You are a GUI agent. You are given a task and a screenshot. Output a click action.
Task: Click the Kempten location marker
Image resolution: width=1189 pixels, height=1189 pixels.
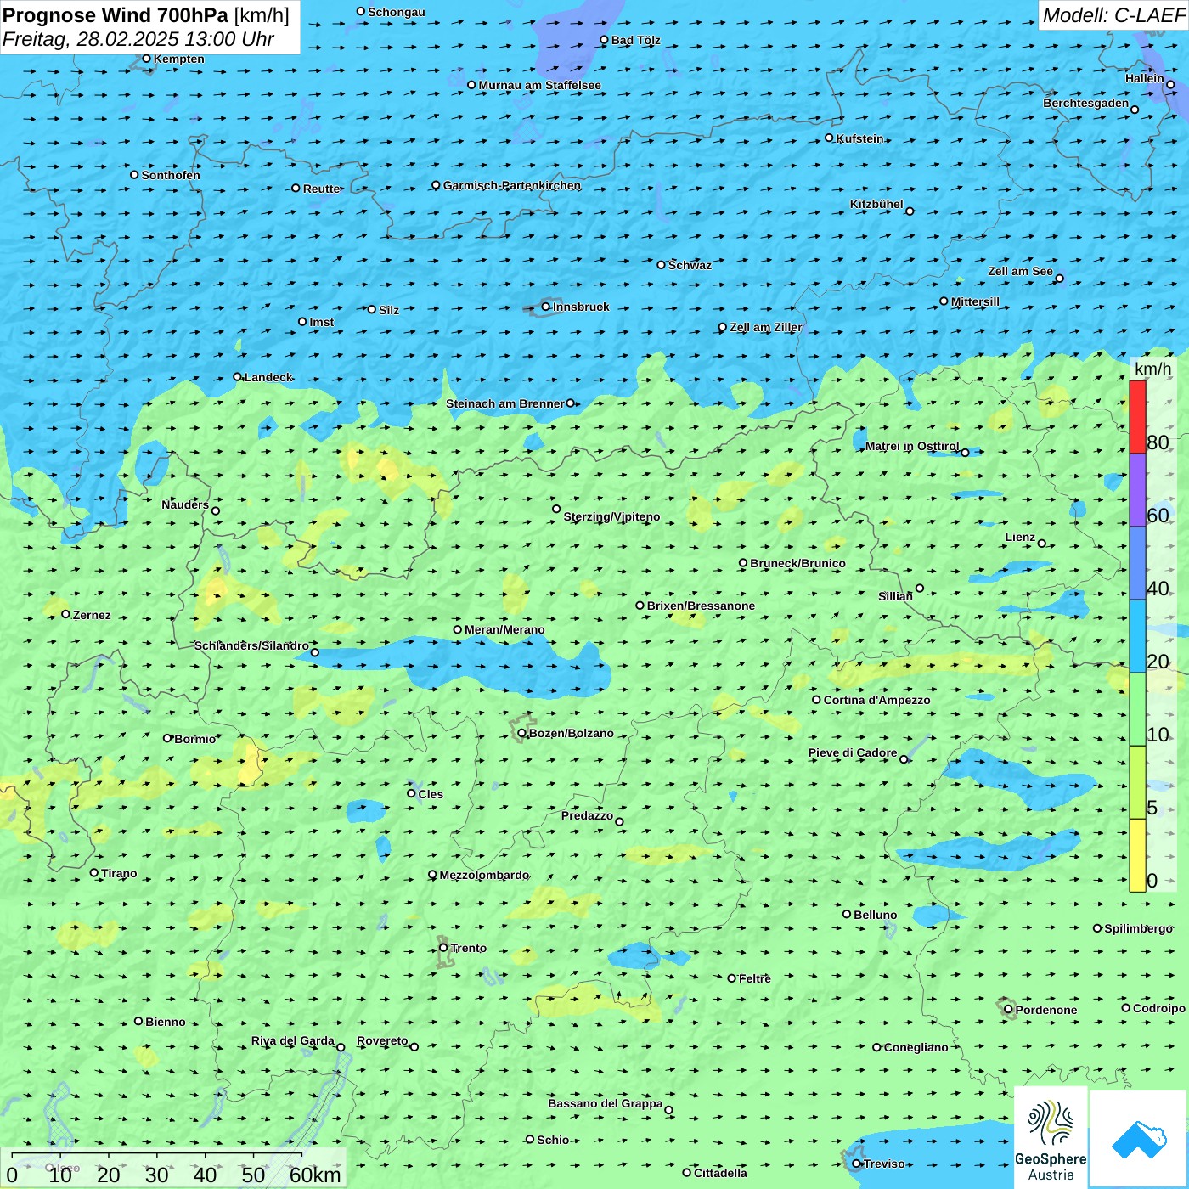pos(146,59)
